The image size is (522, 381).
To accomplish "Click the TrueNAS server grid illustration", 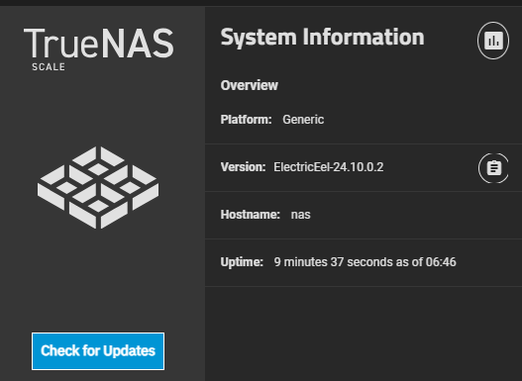I will [98, 187].
